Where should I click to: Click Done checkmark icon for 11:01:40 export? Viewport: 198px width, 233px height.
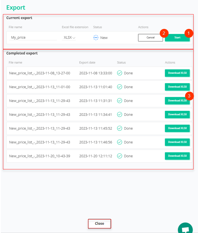point(119,87)
